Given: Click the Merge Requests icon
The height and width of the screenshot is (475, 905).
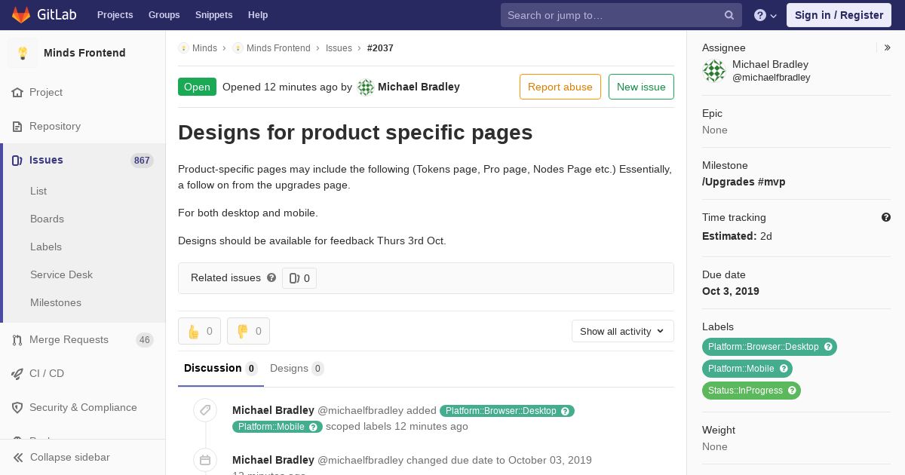Looking at the screenshot, I should [x=17, y=340].
